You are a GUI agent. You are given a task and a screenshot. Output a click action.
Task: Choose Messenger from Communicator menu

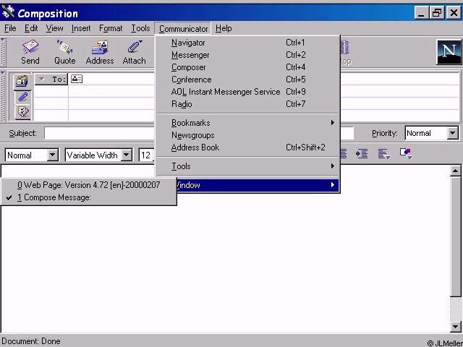[x=247, y=55]
